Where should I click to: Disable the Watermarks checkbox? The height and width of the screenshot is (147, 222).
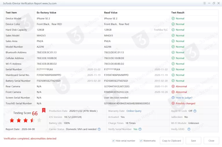(141, 141)
